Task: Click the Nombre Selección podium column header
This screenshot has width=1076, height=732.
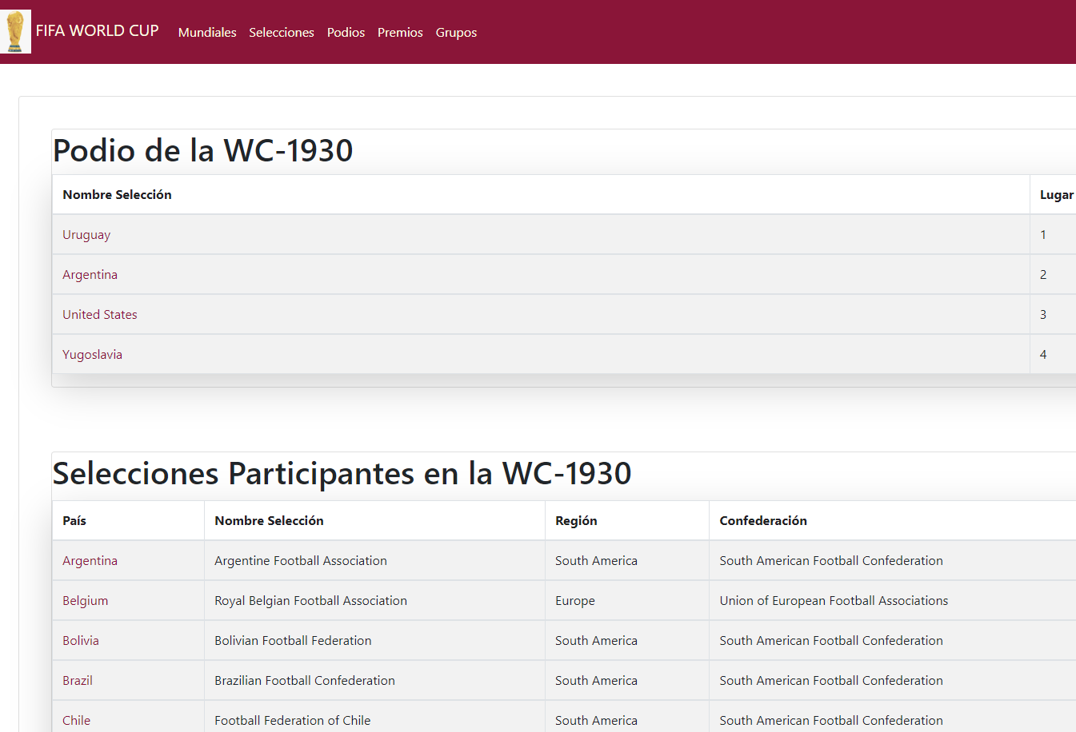Action: tap(117, 195)
